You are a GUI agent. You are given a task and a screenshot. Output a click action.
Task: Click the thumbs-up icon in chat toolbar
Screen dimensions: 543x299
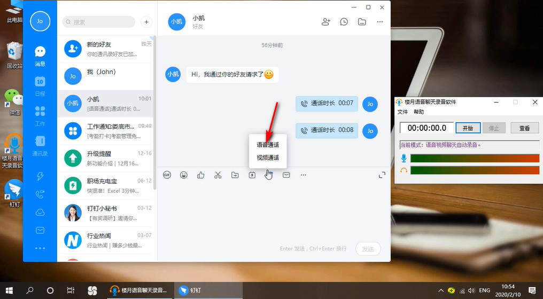pos(200,175)
